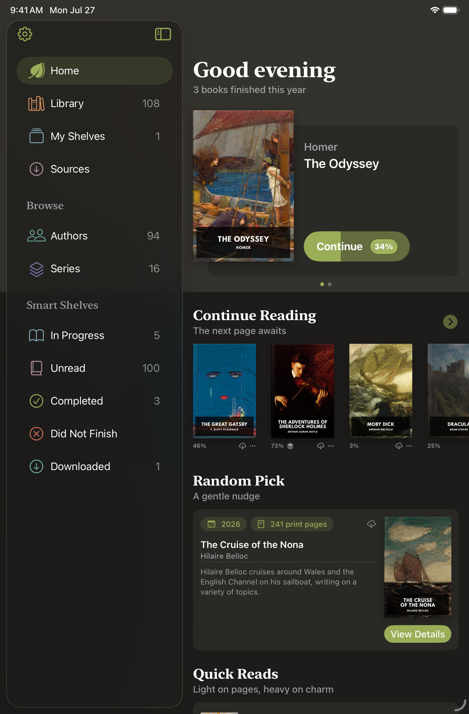Image resolution: width=469 pixels, height=714 pixels.
Task: Click the open-book In Progress icon
Action: (x=37, y=335)
